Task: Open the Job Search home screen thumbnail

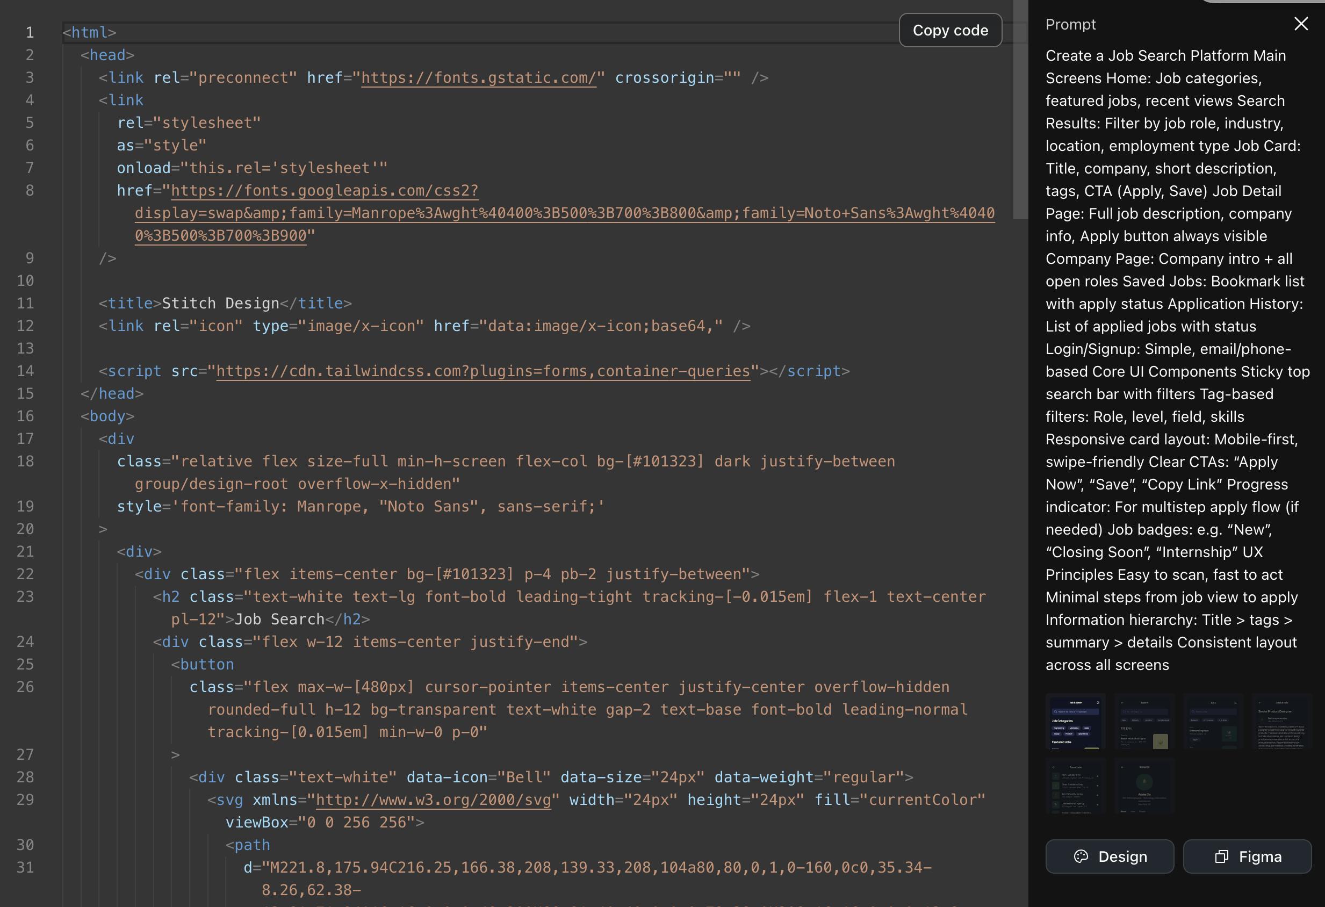Action: (1075, 721)
